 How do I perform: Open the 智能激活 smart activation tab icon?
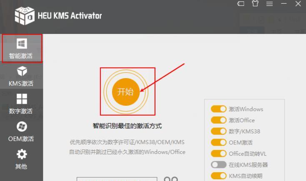click(22, 43)
